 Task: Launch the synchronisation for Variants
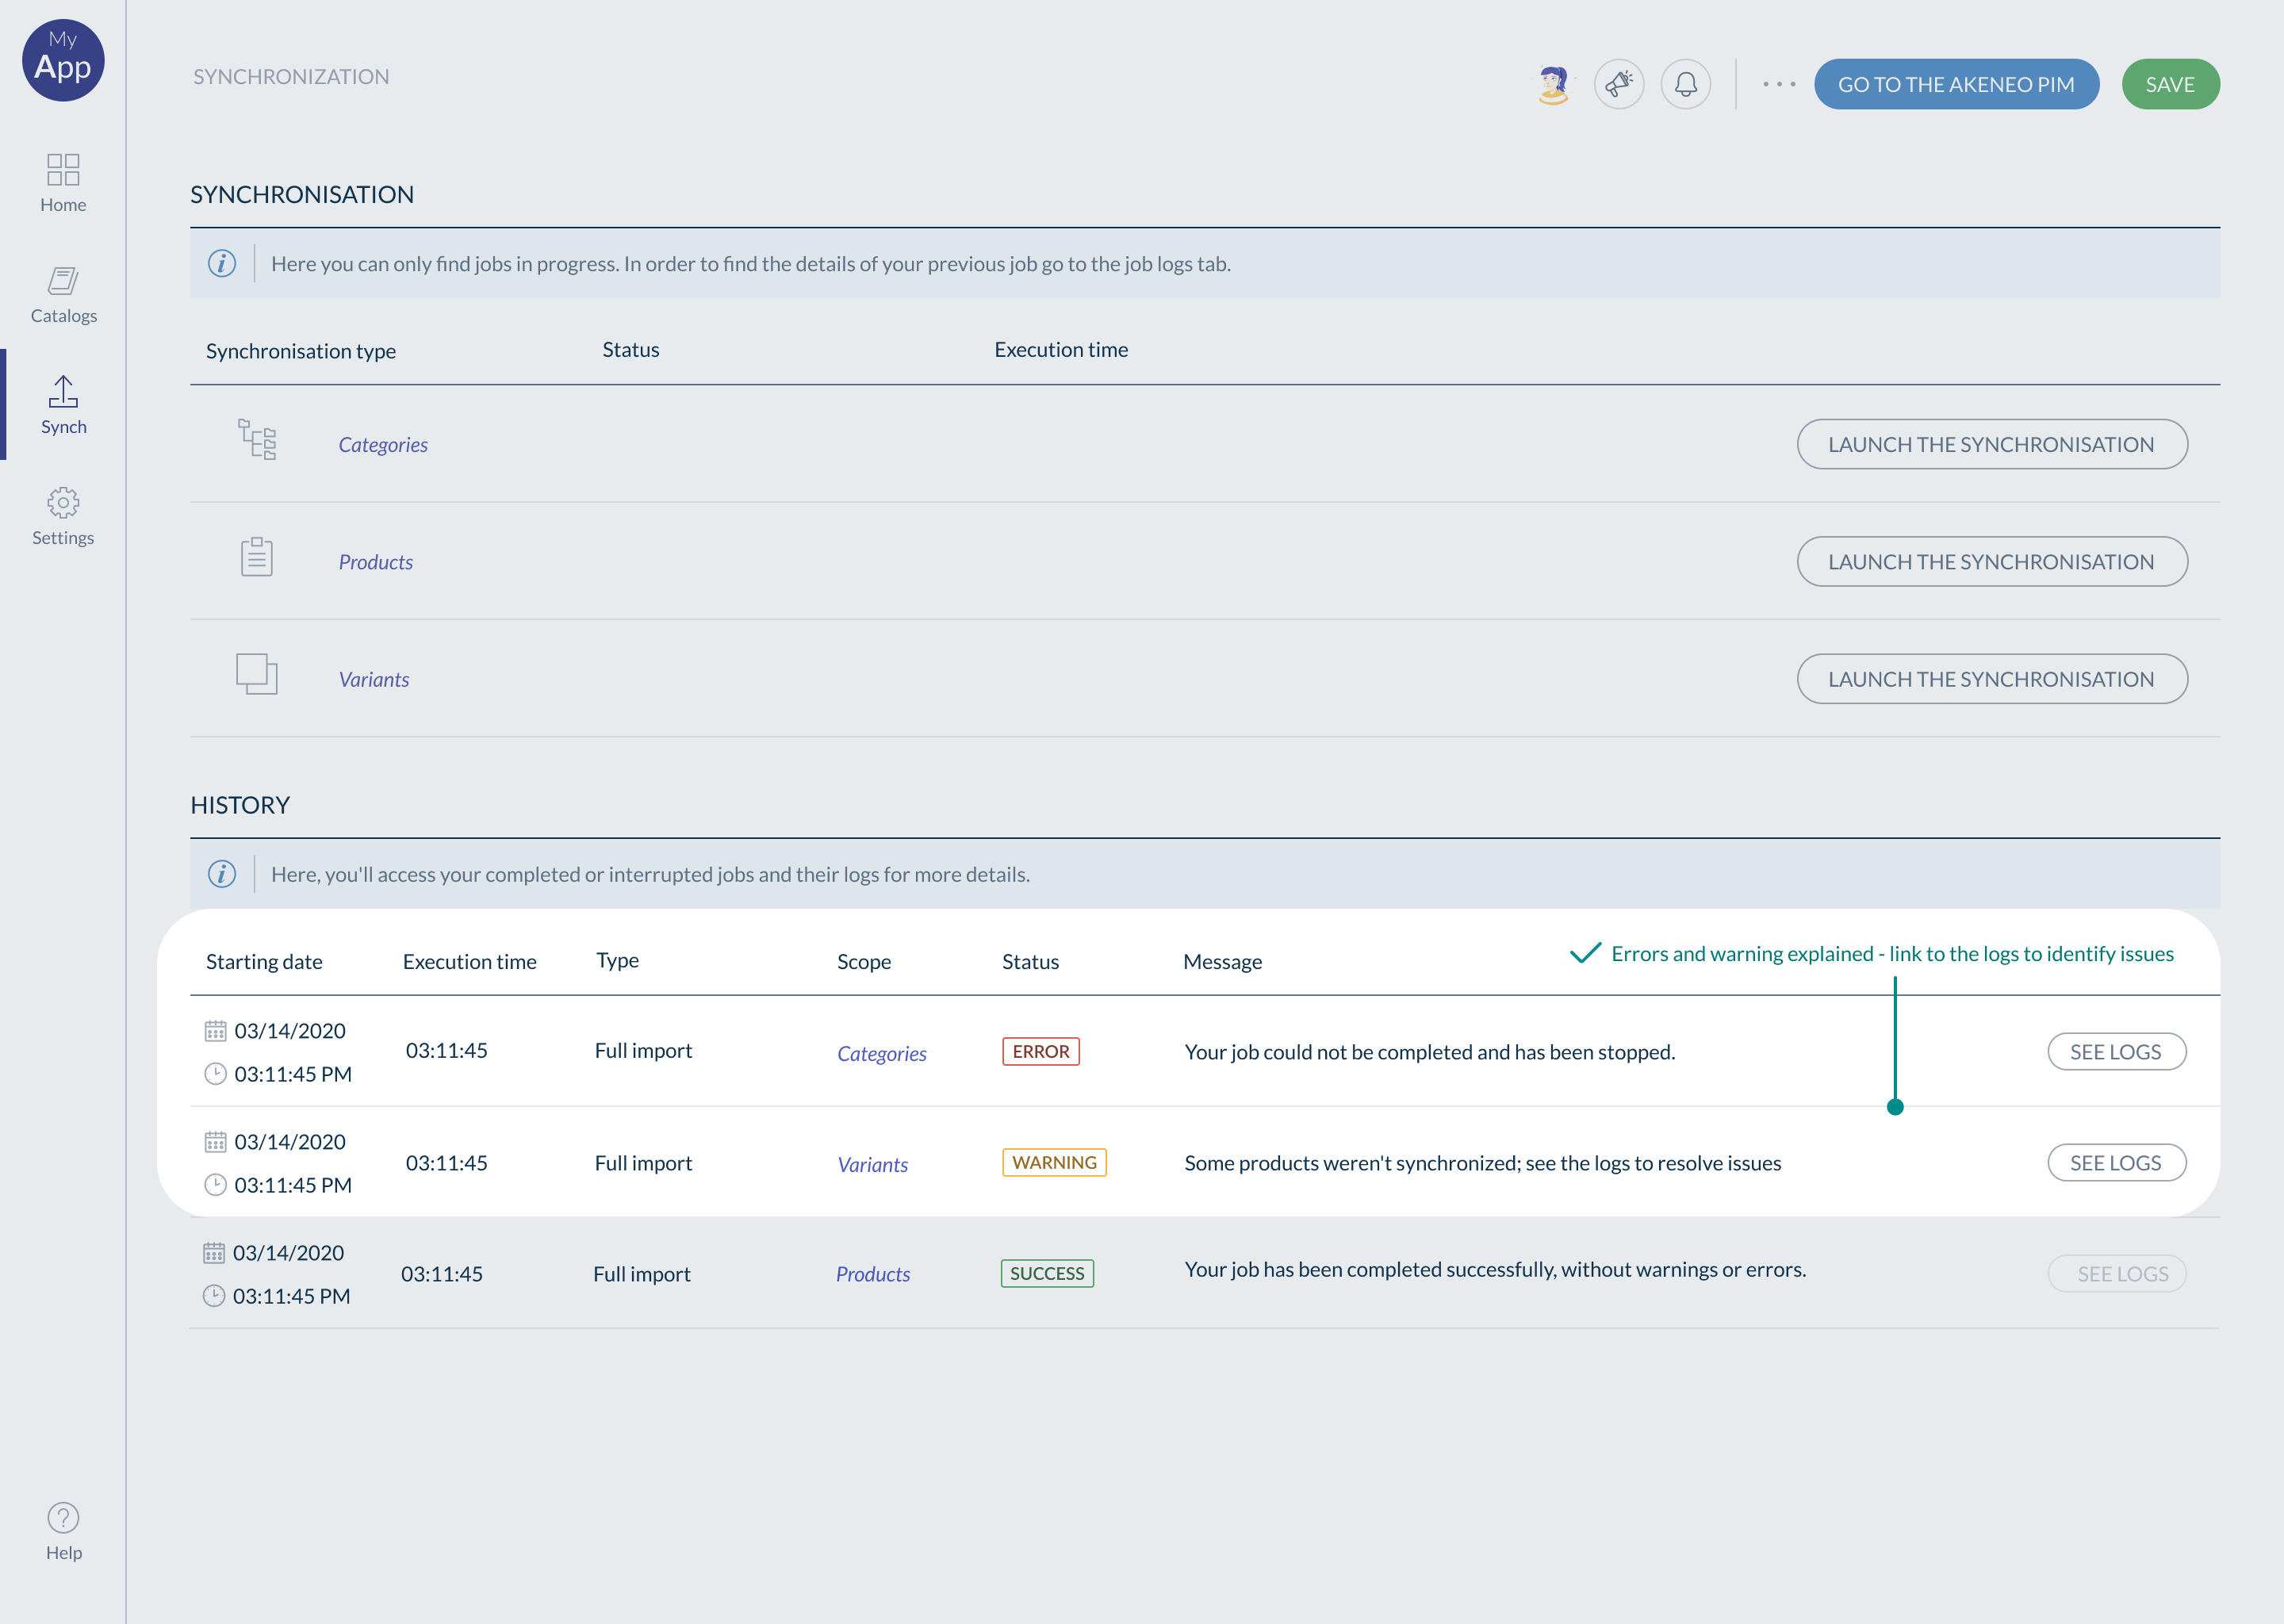pos(1991,679)
